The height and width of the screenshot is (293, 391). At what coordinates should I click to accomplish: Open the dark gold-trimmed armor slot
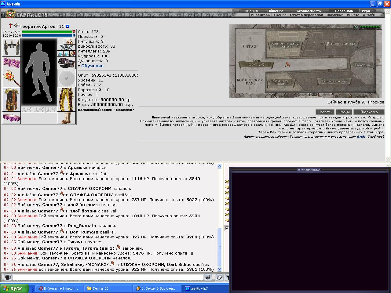[11, 100]
